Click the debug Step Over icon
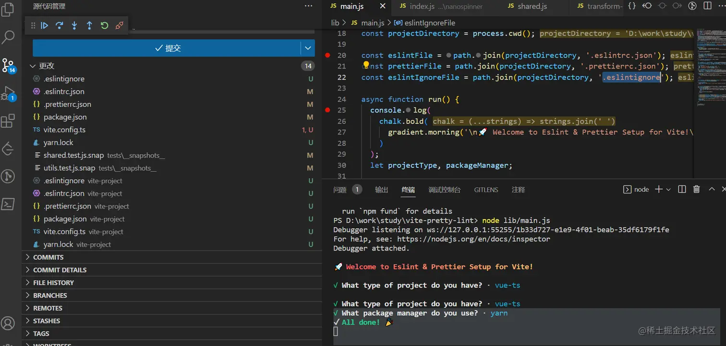 point(60,26)
